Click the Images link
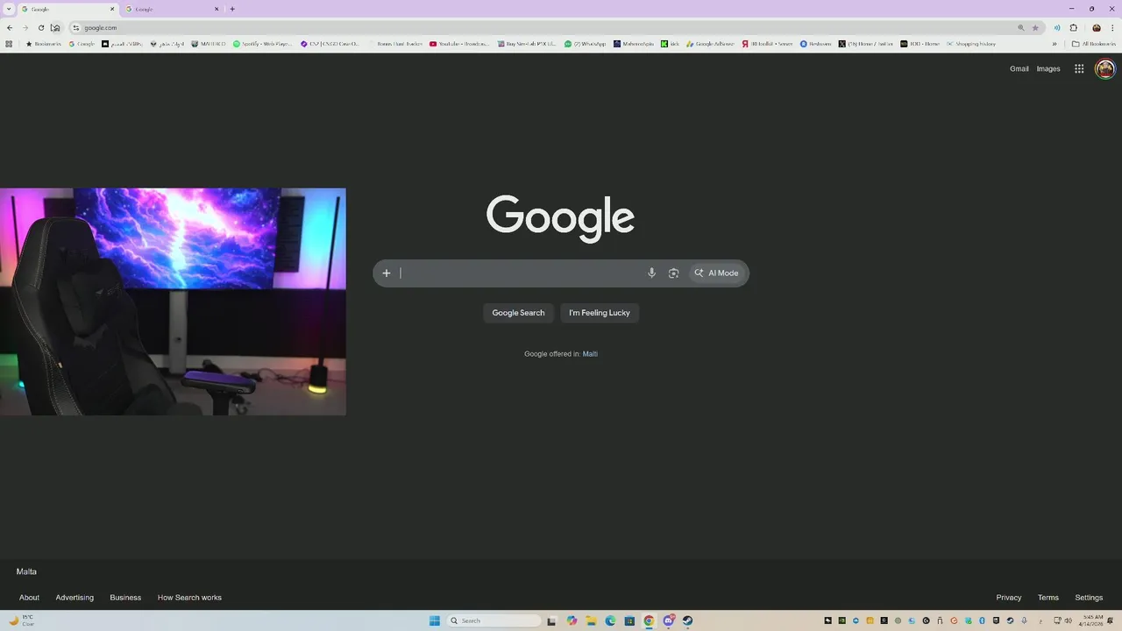This screenshot has height=631, width=1122. coord(1048,68)
